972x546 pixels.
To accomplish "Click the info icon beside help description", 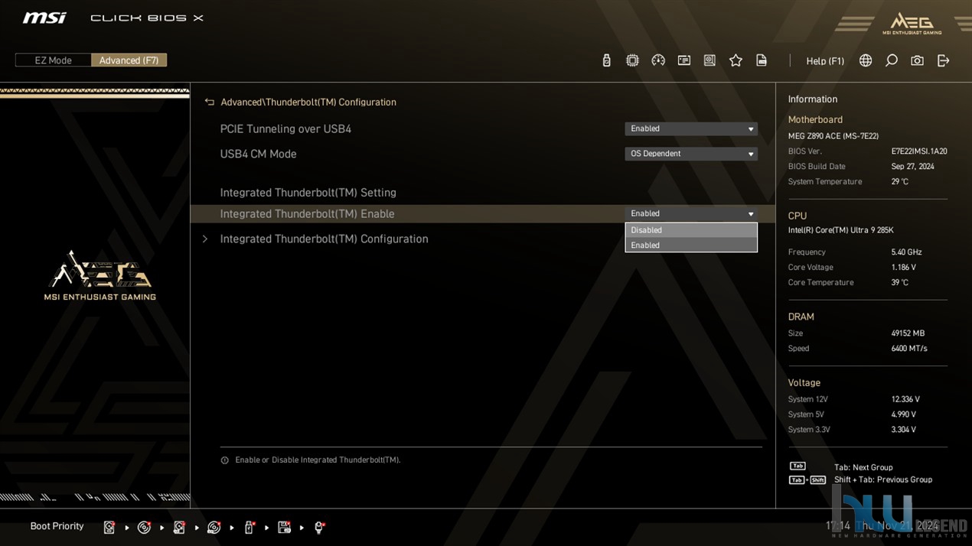I will point(224,460).
